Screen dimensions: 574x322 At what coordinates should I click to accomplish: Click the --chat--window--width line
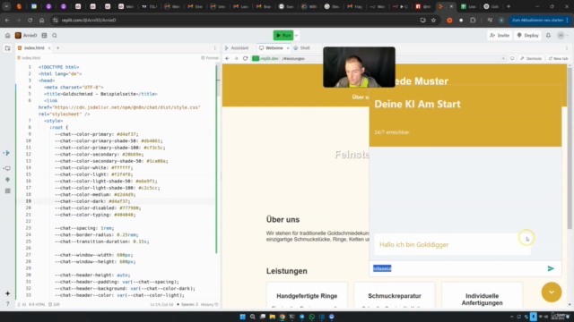tap(93, 255)
